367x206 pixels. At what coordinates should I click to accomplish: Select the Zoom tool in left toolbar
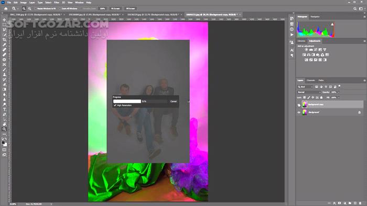tap(4, 129)
